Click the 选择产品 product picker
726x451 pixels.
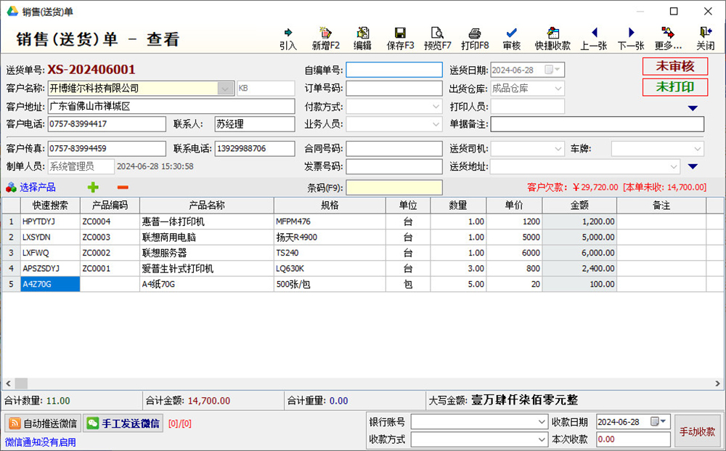tap(31, 187)
